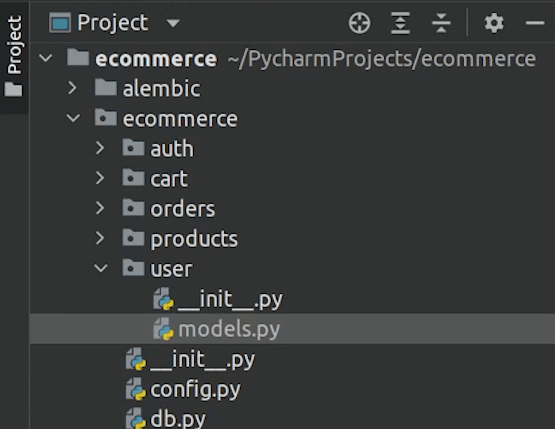This screenshot has width=555, height=429.
Task: Open Project tool window settings gear
Action: click(494, 23)
